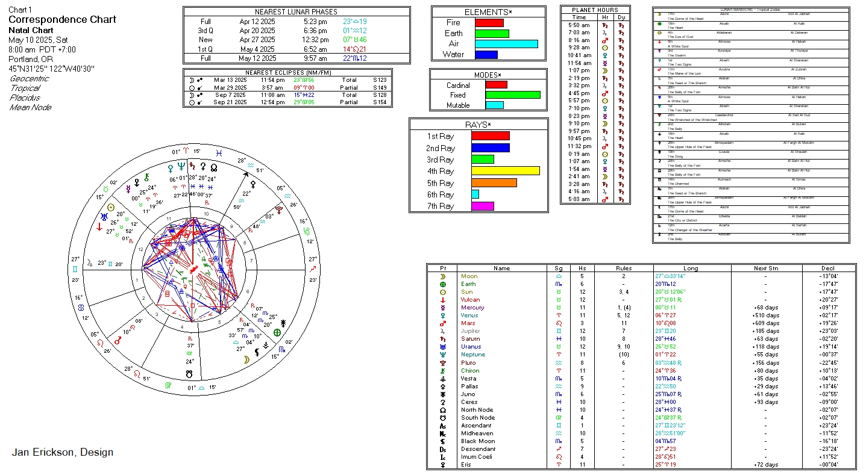Select the Pallas glyph in the planet table

[443, 387]
